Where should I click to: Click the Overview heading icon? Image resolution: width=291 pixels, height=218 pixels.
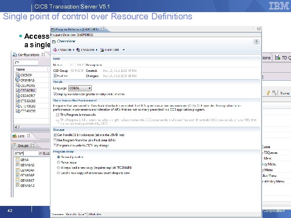tap(54, 42)
